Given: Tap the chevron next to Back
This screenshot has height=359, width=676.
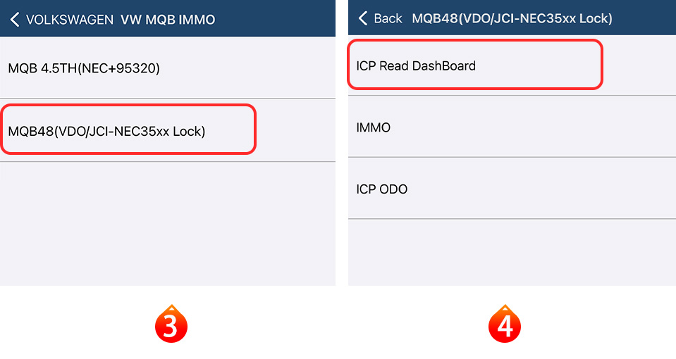Looking at the screenshot, I should [x=363, y=18].
